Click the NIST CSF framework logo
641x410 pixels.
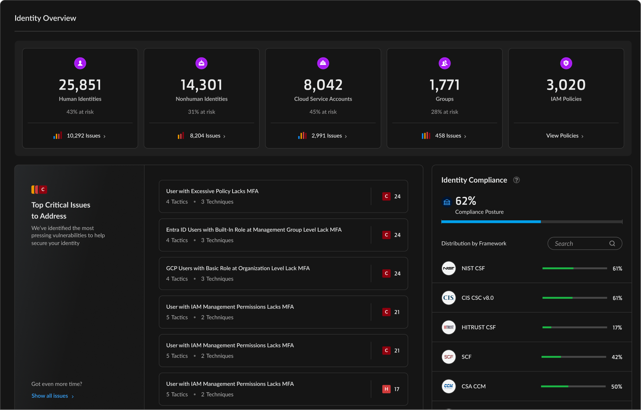pos(448,268)
